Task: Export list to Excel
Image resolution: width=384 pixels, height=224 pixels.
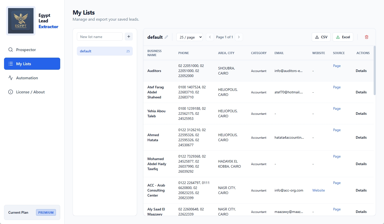Action: [x=343, y=37]
